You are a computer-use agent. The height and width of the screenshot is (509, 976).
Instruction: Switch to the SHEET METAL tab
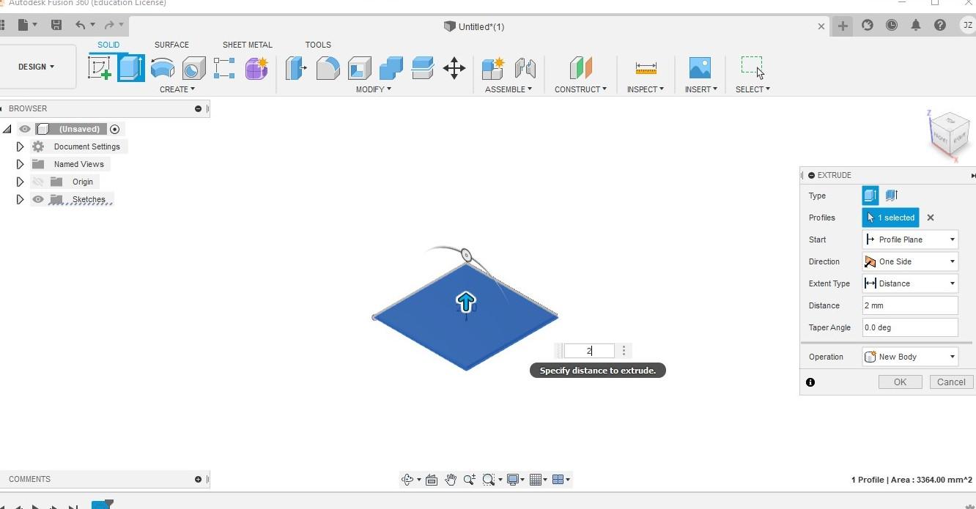(x=247, y=45)
